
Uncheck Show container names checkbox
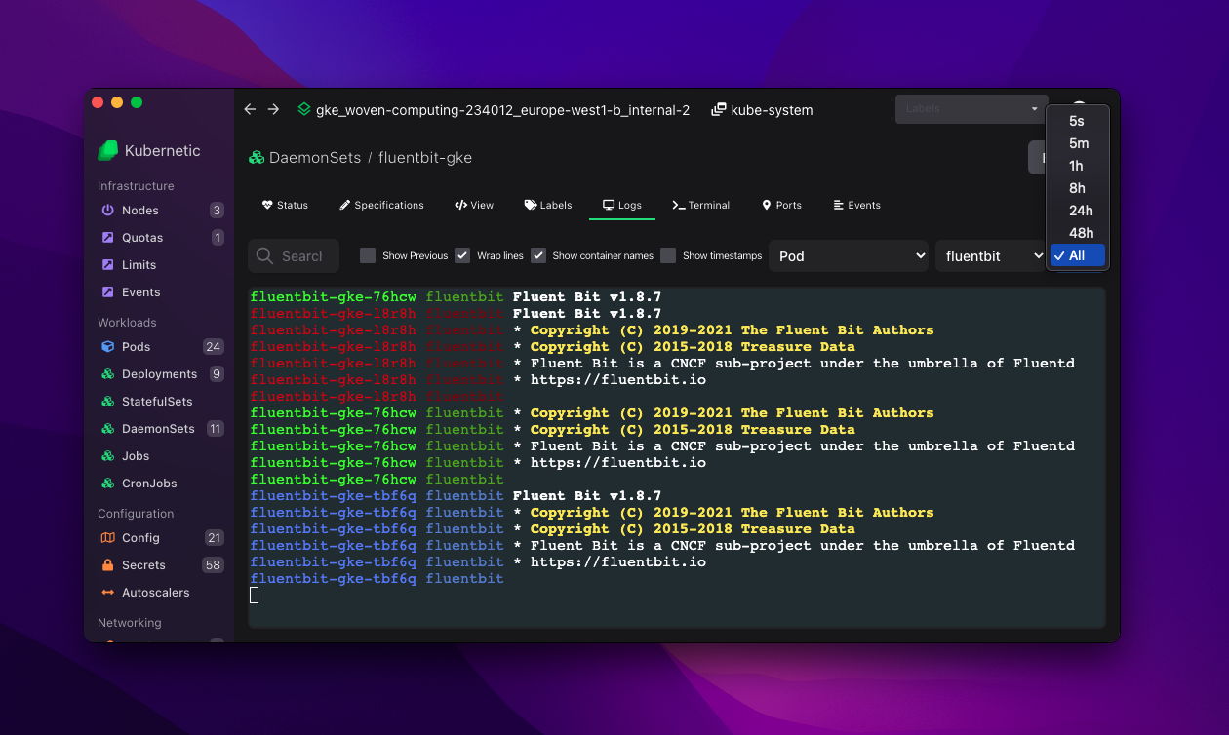(537, 255)
